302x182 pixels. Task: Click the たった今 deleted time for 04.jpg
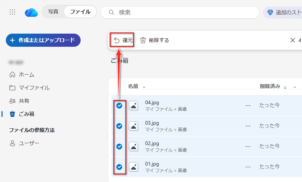coord(270,105)
